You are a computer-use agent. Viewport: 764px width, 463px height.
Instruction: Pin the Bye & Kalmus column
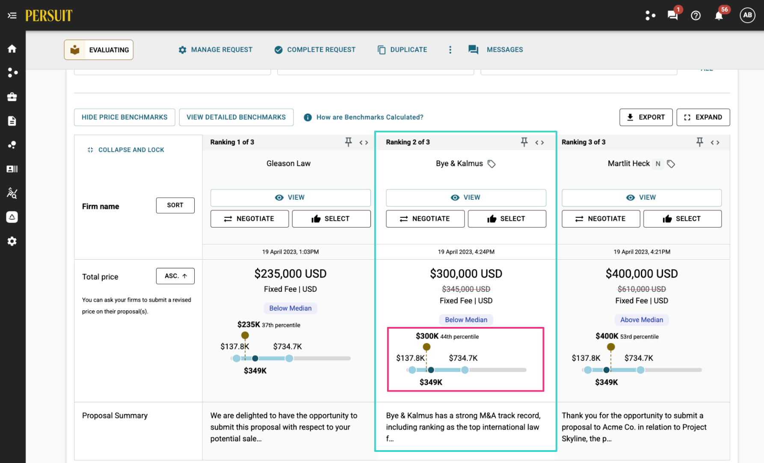524,142
